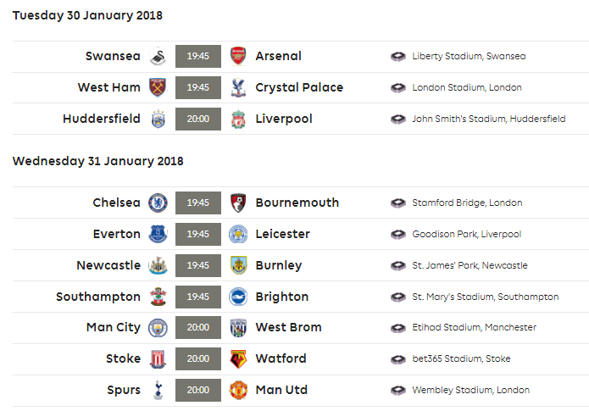Screen dimensions: 589x411
Task: Click the Spurs cockerel badge
Action: pyautogui.click(x=158, y=390)
